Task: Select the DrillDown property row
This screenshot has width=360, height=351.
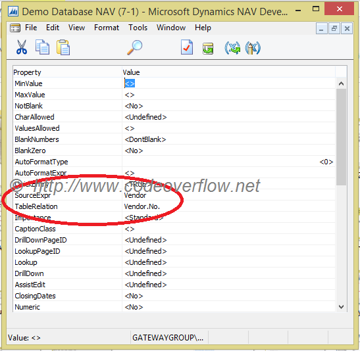Action: (174, 273)
